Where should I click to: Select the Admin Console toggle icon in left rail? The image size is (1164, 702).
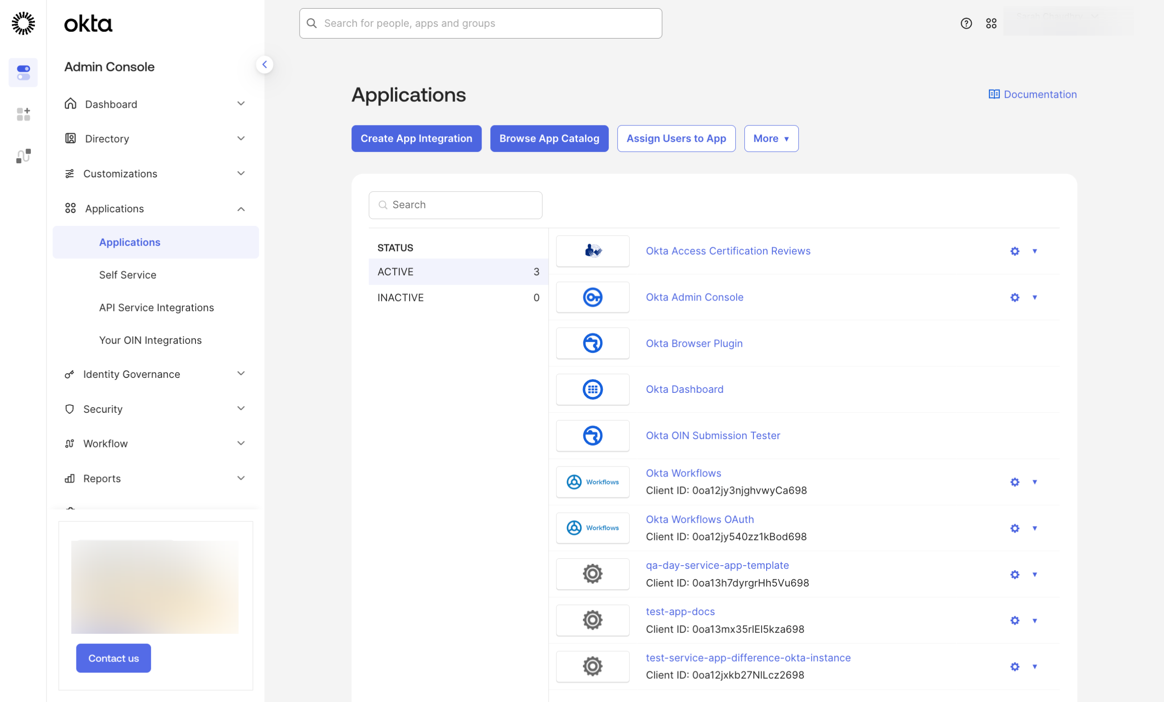tap(23, 73)
